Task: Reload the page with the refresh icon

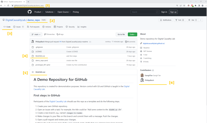Action: pyautogui.click(x=8, y=5)
